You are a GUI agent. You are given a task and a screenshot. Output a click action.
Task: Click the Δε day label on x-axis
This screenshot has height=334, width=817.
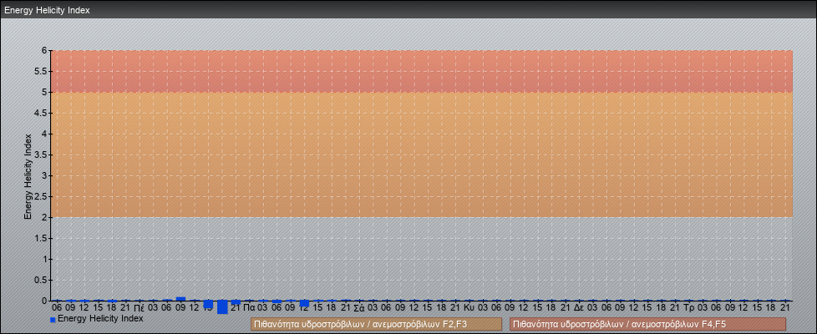[578, 308]
